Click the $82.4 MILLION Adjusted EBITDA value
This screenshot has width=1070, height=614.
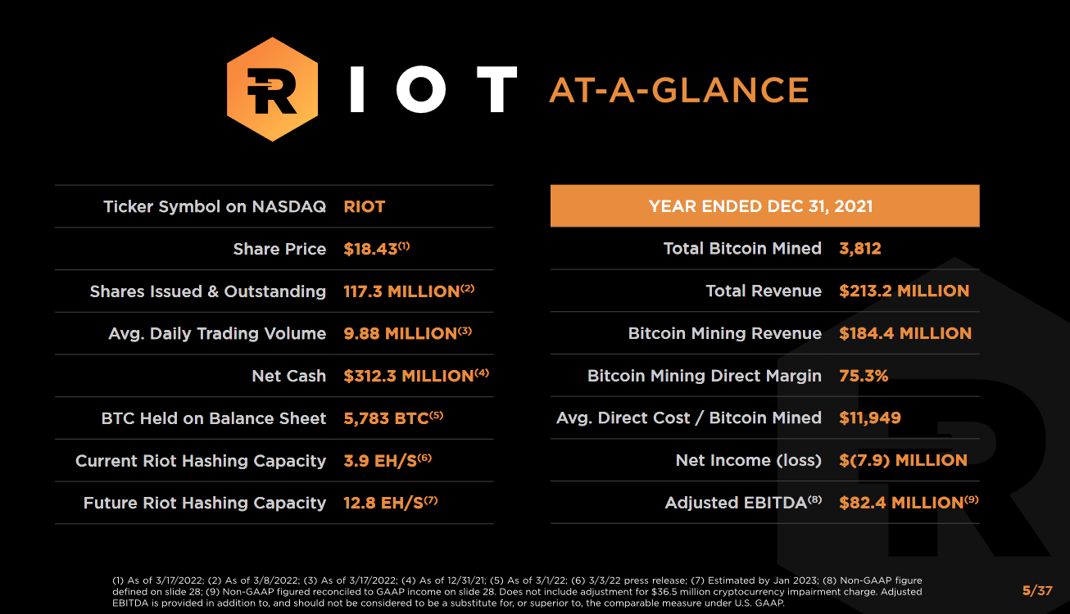click(x=900, y=503)
